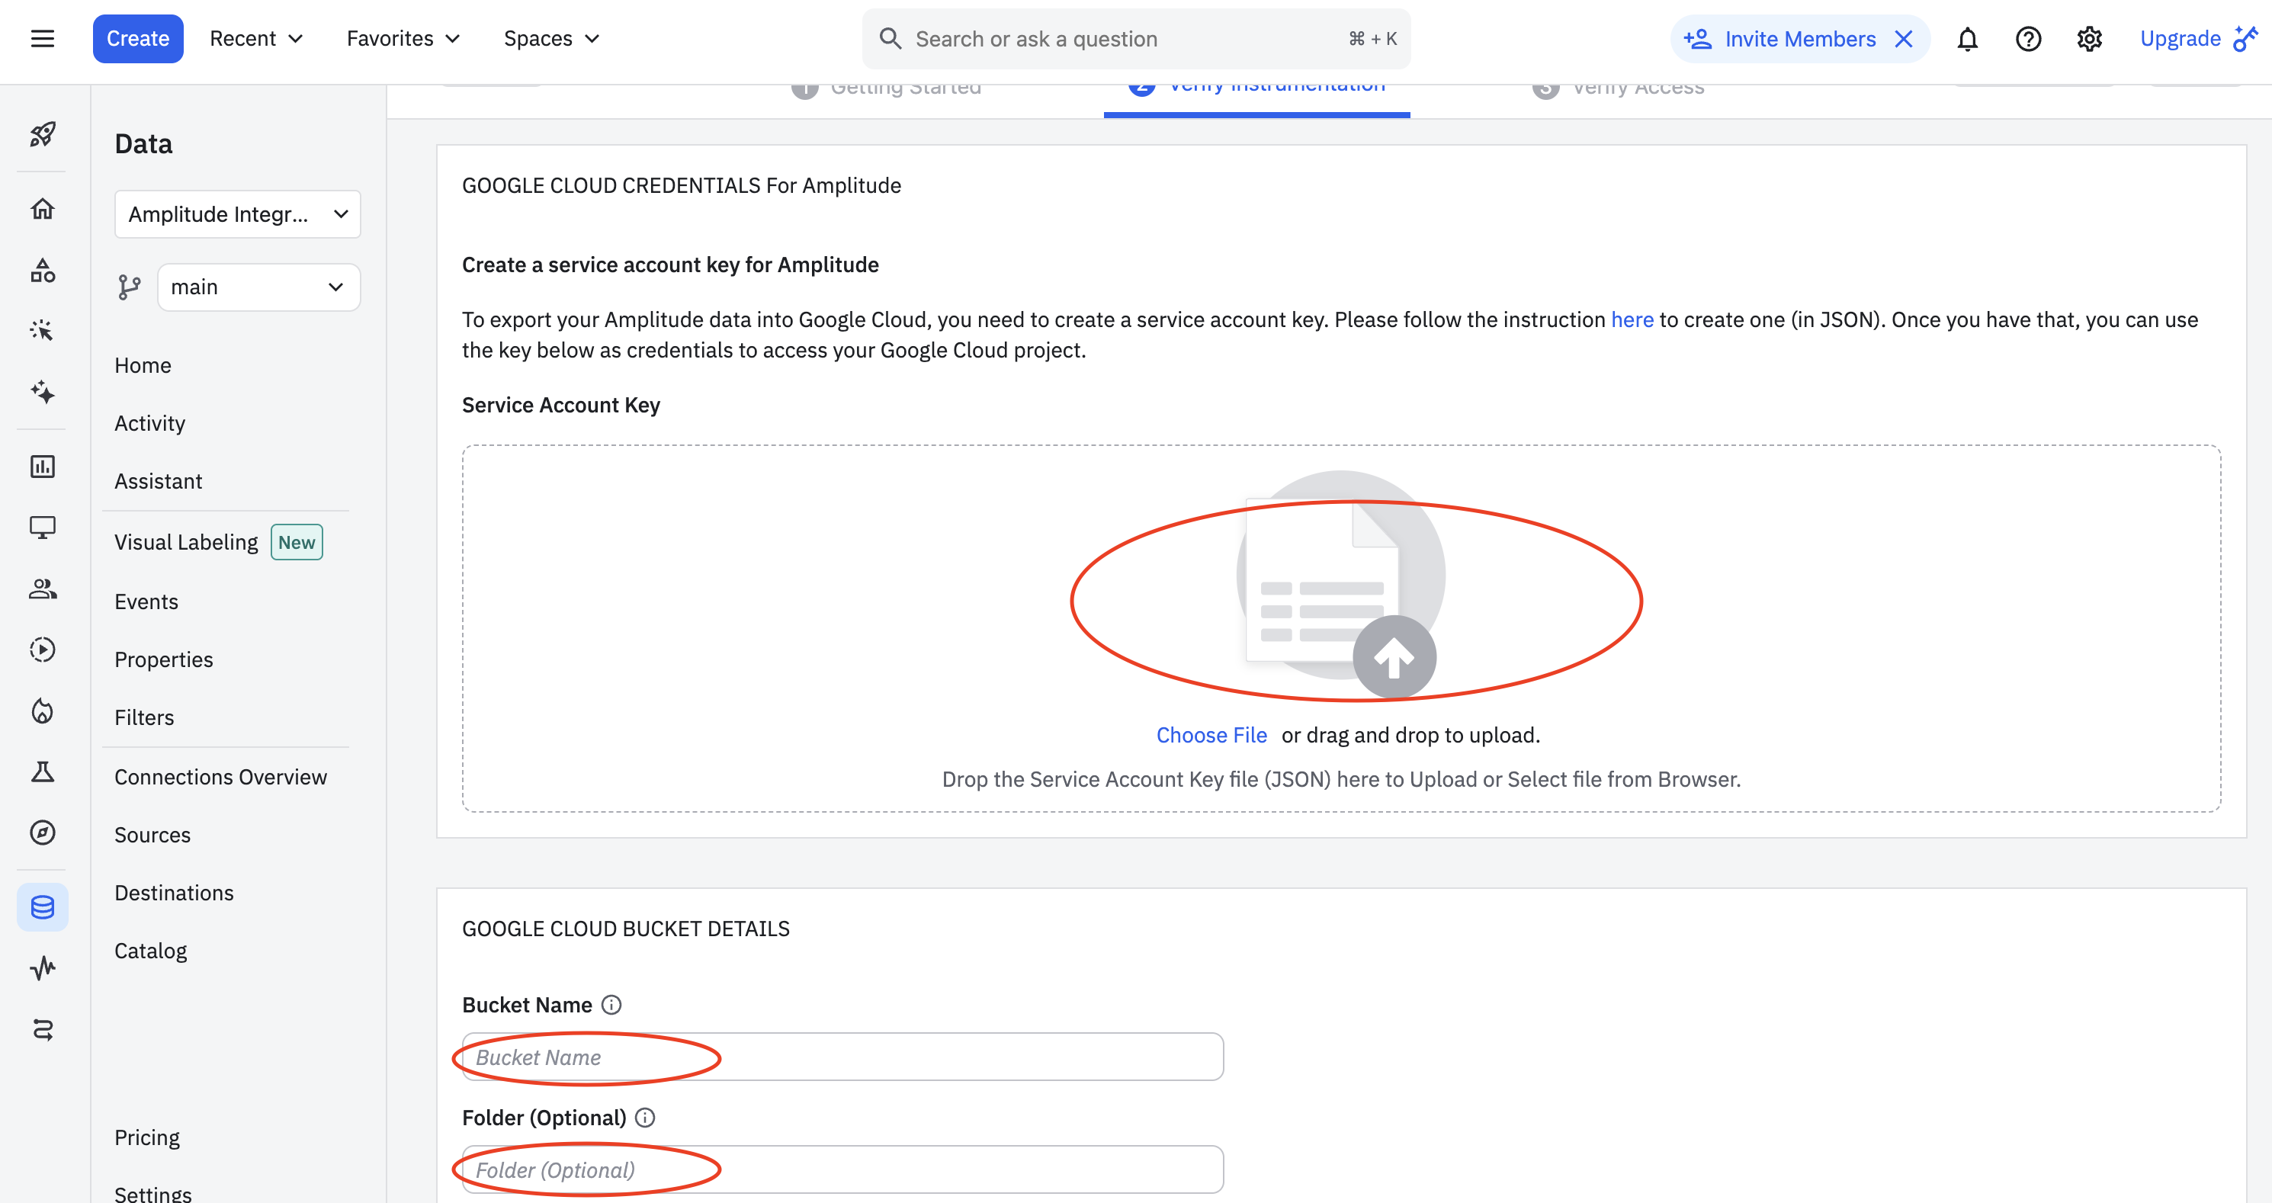Open the notifications bell icon
2272x1203 pixels.
[1967, 39]
